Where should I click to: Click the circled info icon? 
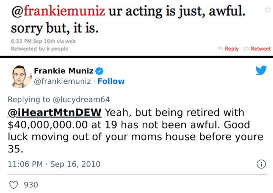[261, 164]
